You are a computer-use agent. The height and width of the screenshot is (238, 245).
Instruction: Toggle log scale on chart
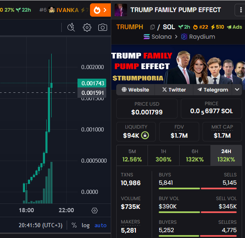86,226
